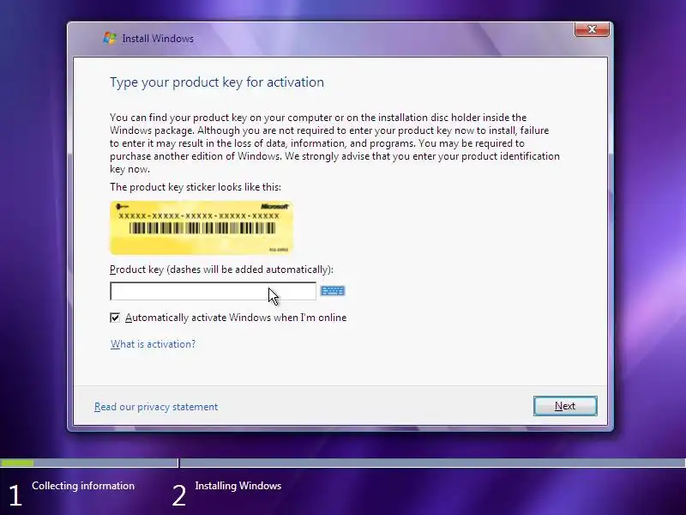Open the What is activation? link
The height and width of the screenshot is (515, 686).
(153, 344)
